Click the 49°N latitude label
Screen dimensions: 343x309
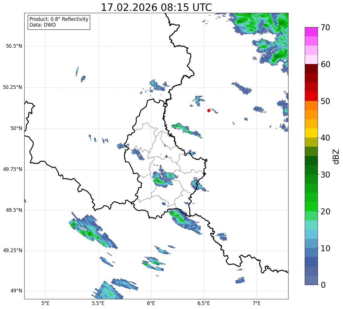[x=16, y=291]
